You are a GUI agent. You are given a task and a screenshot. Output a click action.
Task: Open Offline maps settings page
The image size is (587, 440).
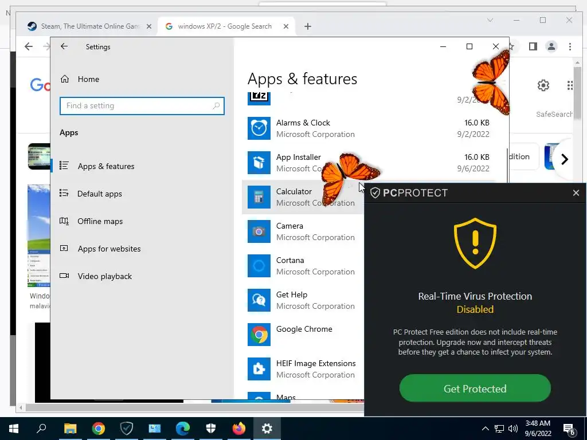pyautogui.click(x=100, y=221)
